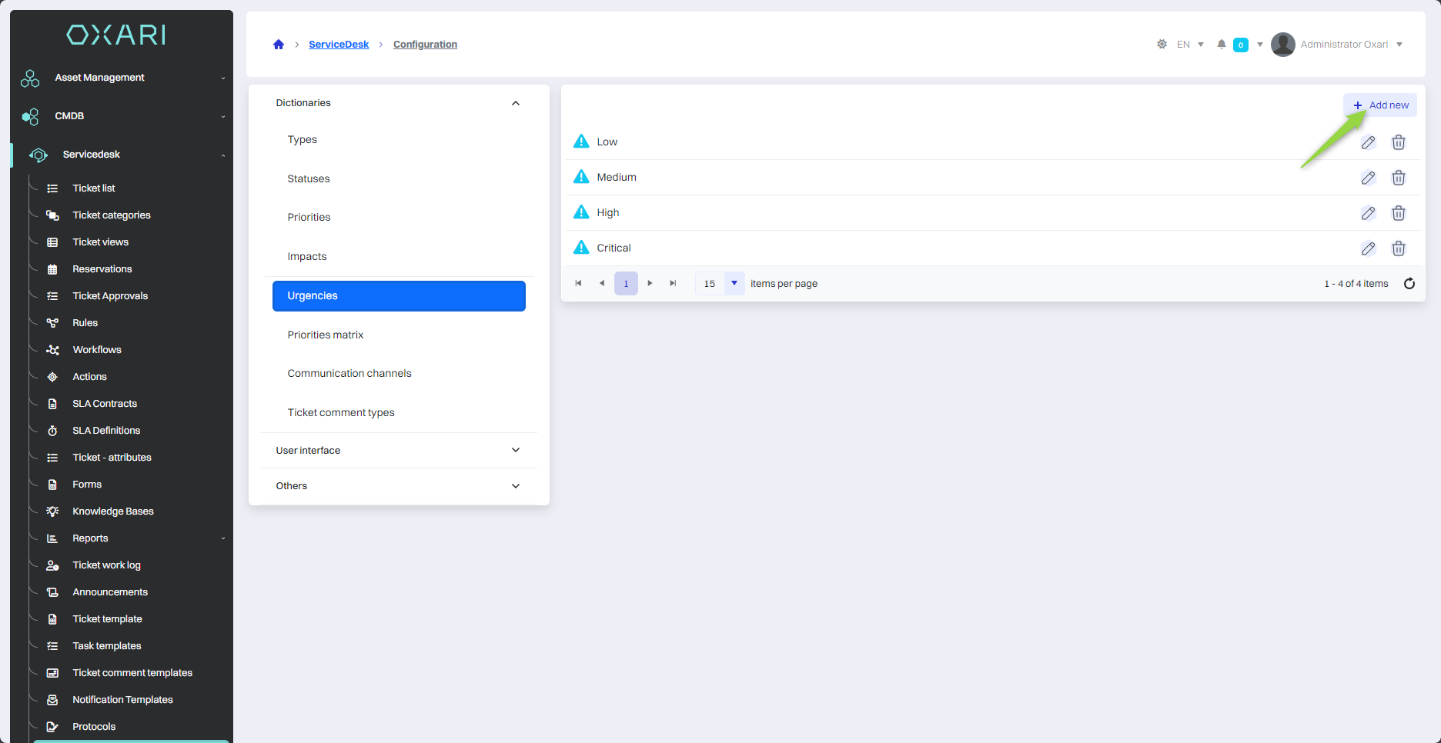Refresh the urgencies list
Screen dimensions: 1441x743
(x=1409, y=284)
